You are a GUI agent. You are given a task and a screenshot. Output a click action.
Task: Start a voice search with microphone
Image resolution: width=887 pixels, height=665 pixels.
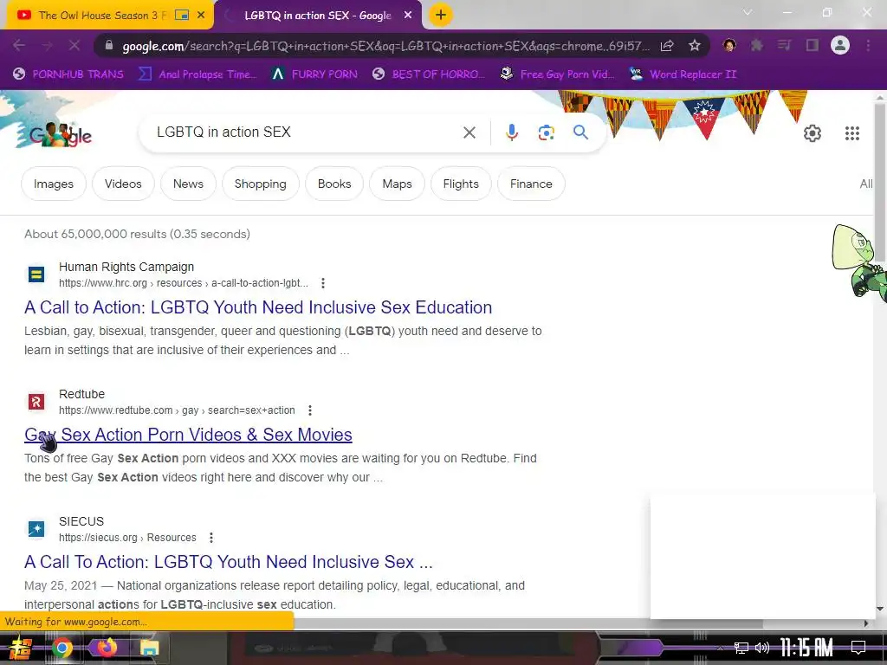[x=511, y=132]
